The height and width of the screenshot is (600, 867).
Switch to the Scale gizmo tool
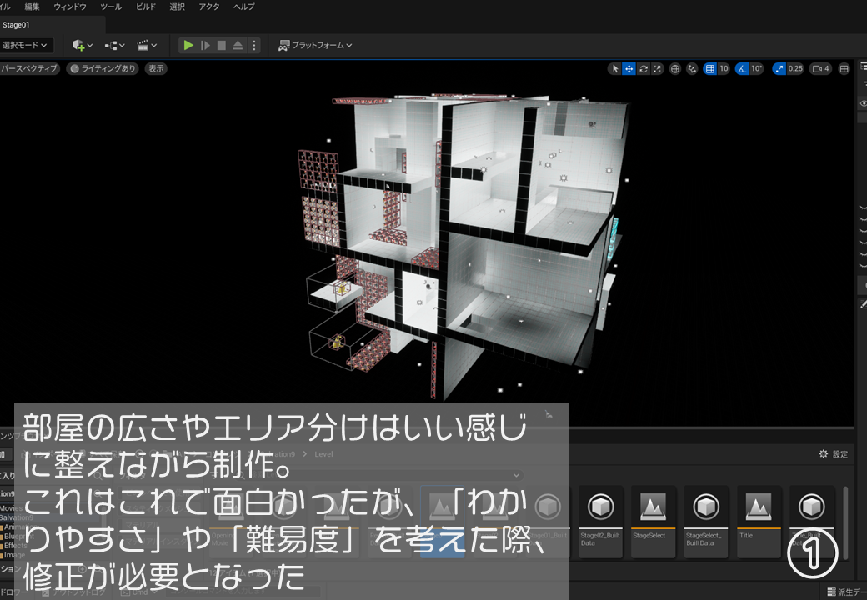point(657,69)
